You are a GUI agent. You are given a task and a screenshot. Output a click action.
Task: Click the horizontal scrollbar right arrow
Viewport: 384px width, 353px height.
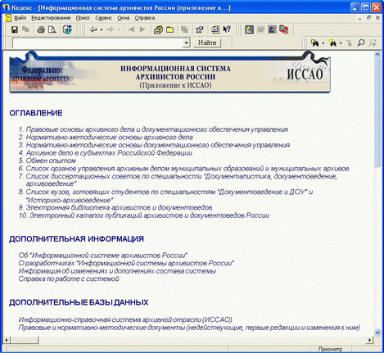coord(370,340)
